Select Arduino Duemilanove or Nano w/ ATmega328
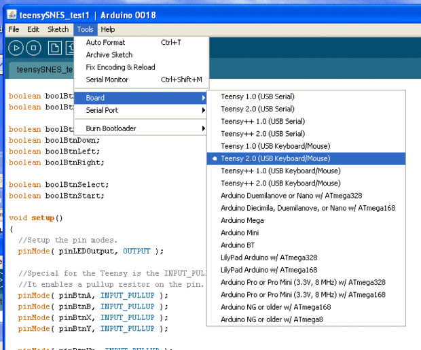 pyautogui.click(x=306, y=196)
